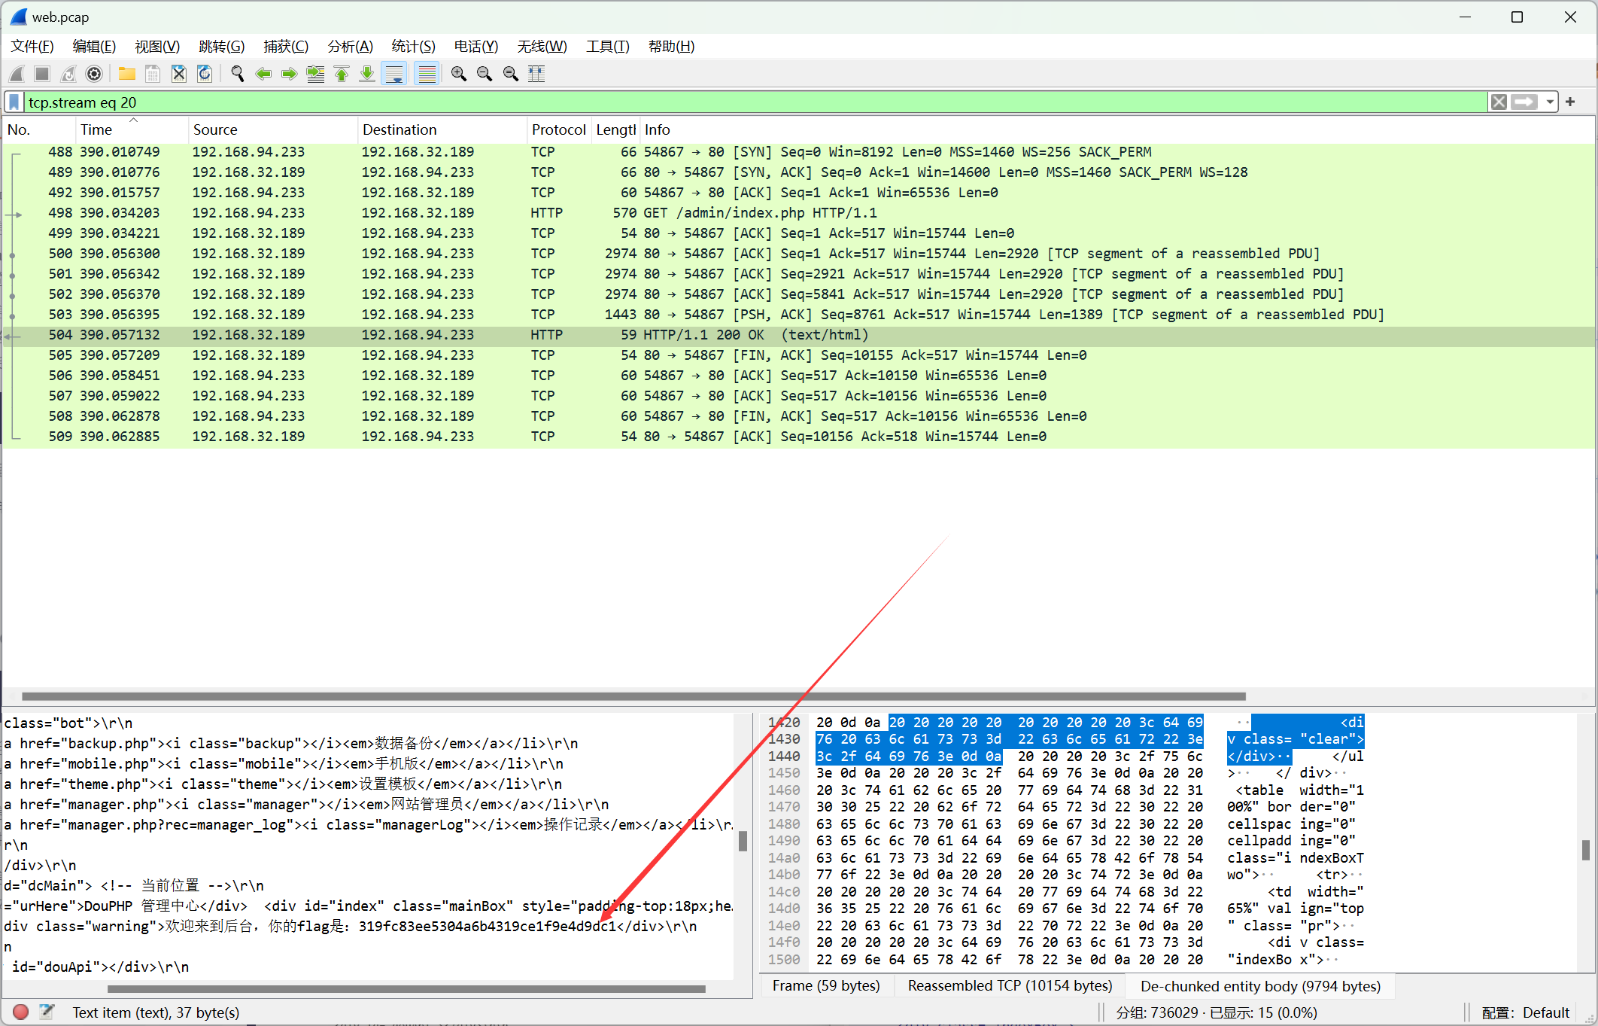Viewport: 1598px width, 1026px height.
Task: Click the Save capture file icon
Action: (153, 74)
